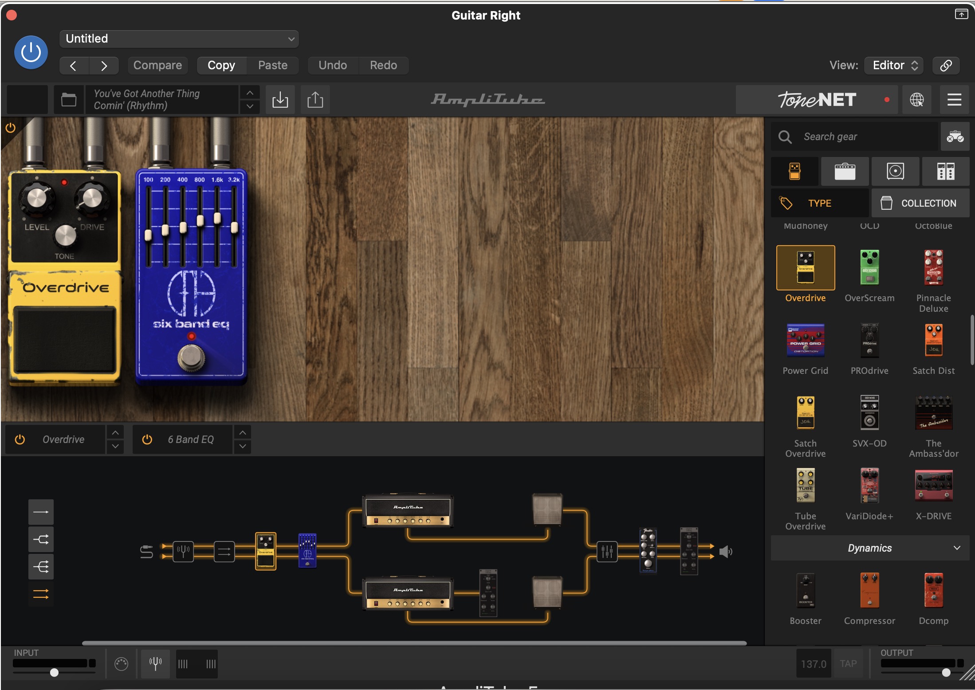Select the stomp pedals gear category tab

pos(794,171)
